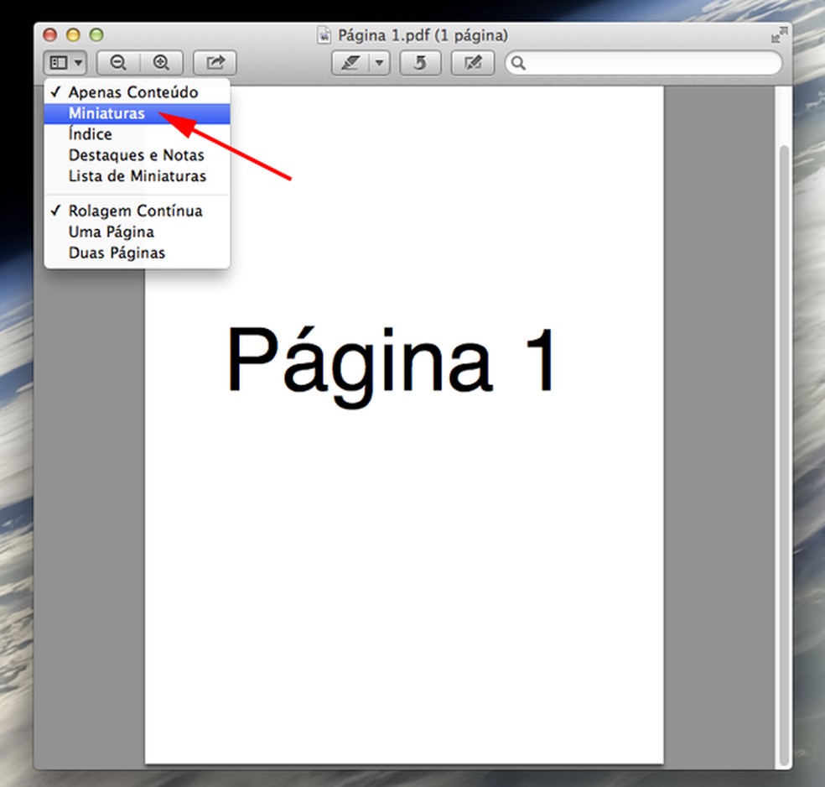Screen dimensions: 825x787
Task: Select Uma Página display mode
Action: coord(111,232)
